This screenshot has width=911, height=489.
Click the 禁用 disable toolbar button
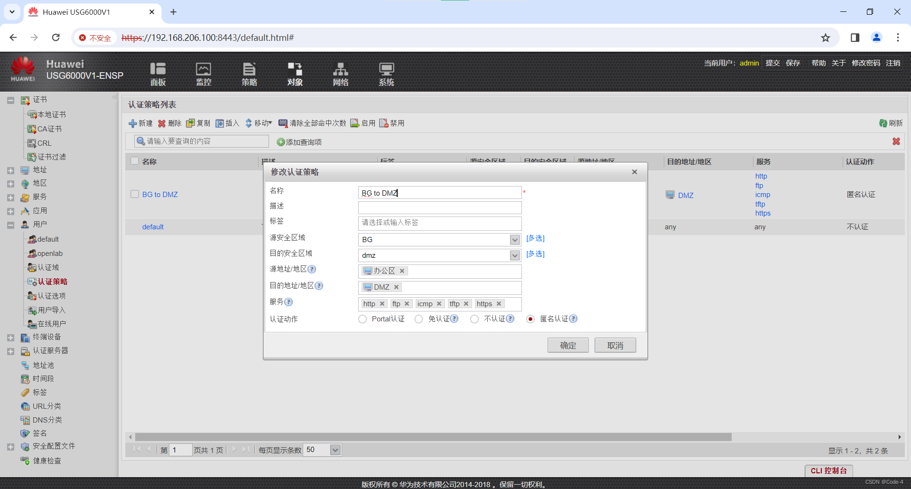coord(391,123)
